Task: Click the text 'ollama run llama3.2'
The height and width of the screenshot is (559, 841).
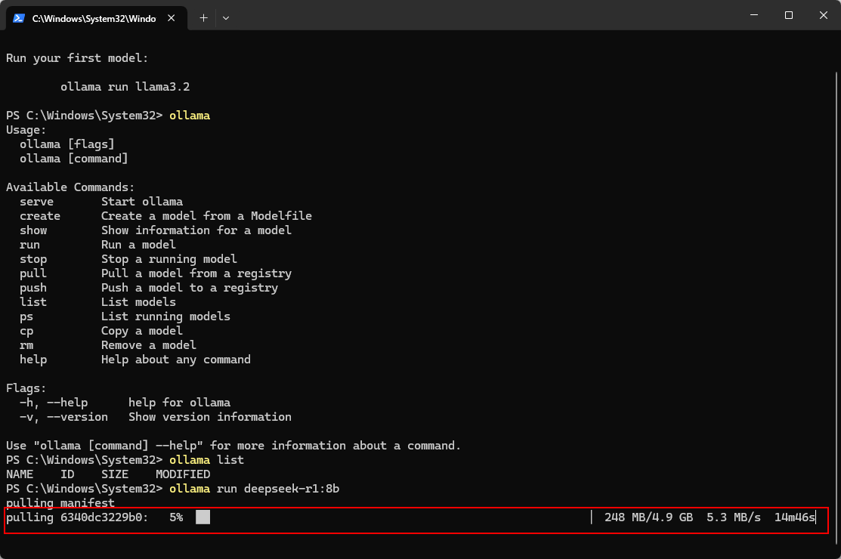Action: coord(125,87)
